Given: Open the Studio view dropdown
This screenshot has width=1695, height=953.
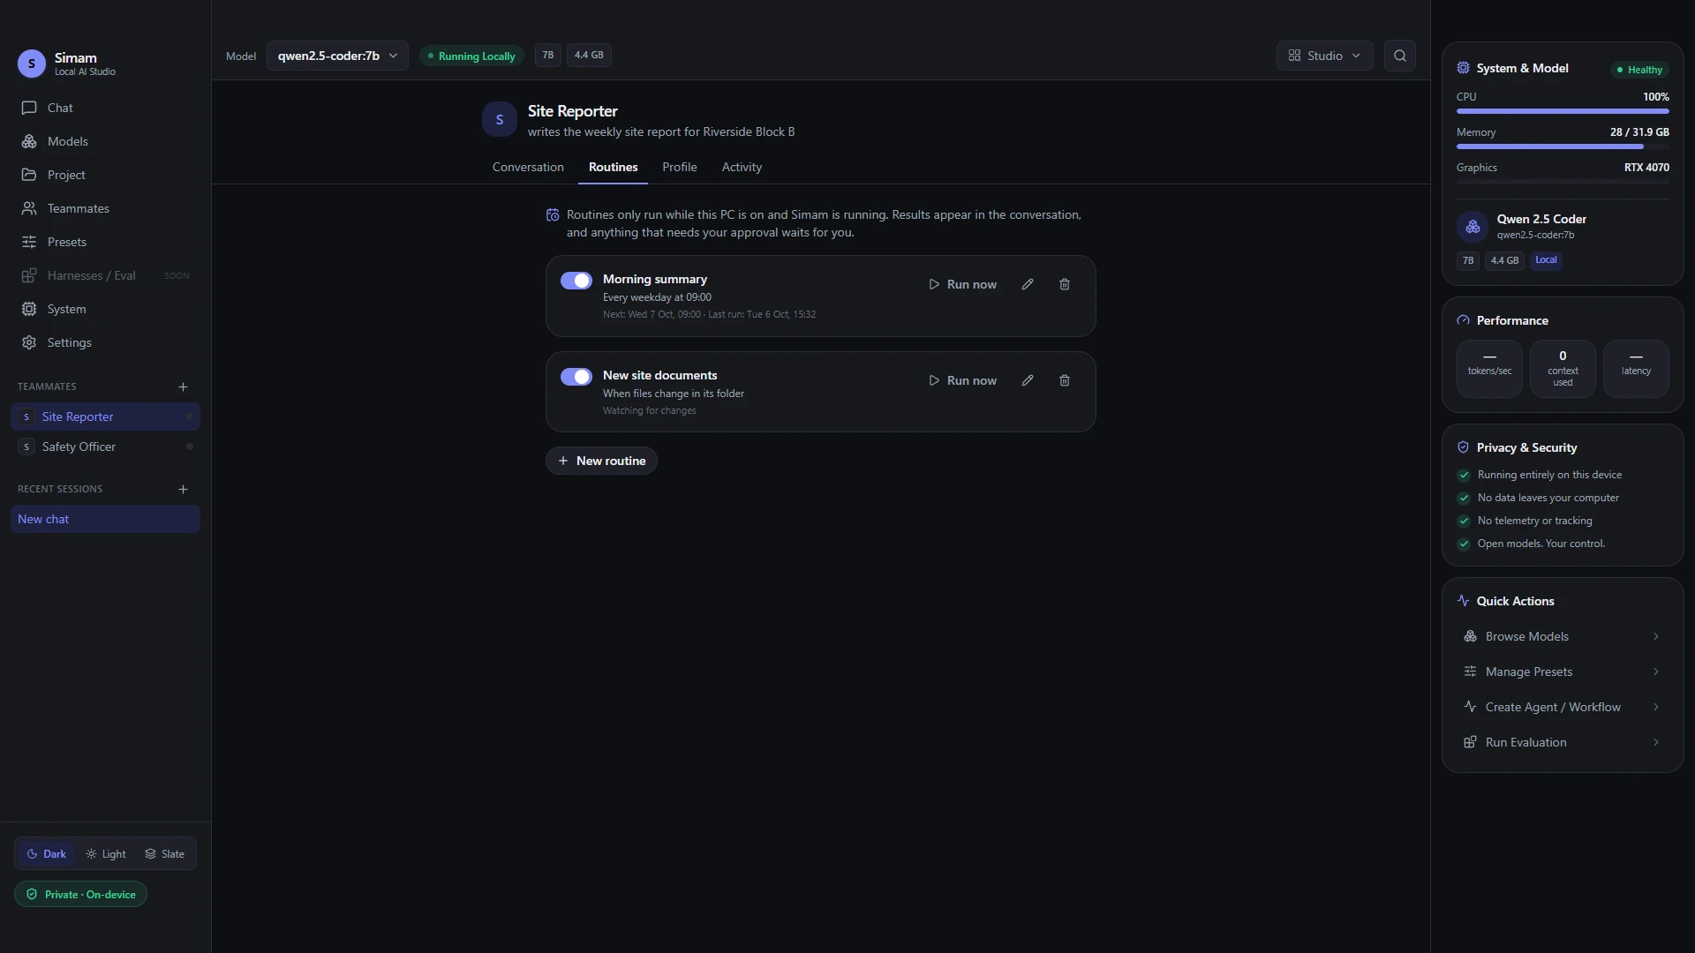Looking at the screenshot, I should [x=1324, y=56].
